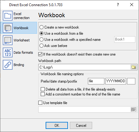Browse for a template file

[x=133, y=110]
